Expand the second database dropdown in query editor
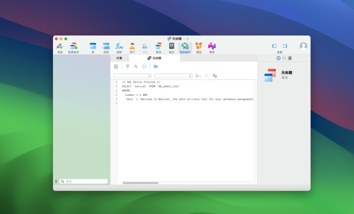Screen dimensions: 354x214 point(173,76)
